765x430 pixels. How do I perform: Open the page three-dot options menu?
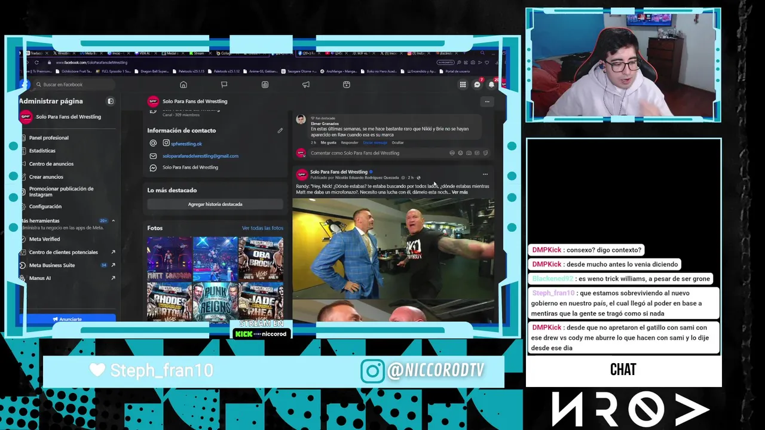click(x=487, y=102)
